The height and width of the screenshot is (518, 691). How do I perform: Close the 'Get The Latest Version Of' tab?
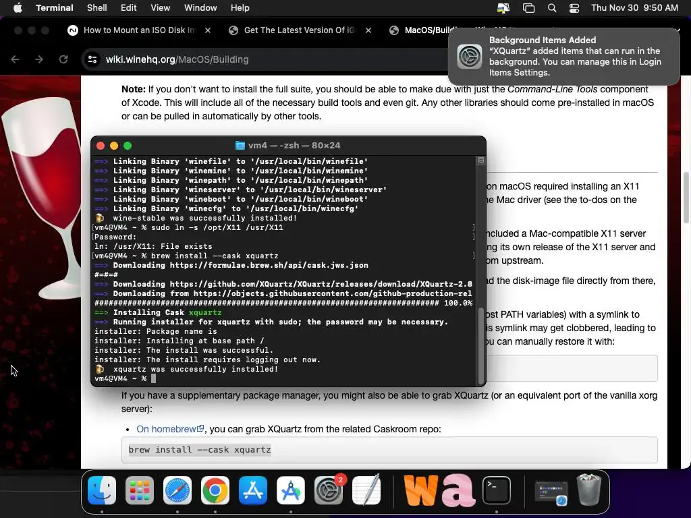tap(368, 30)
